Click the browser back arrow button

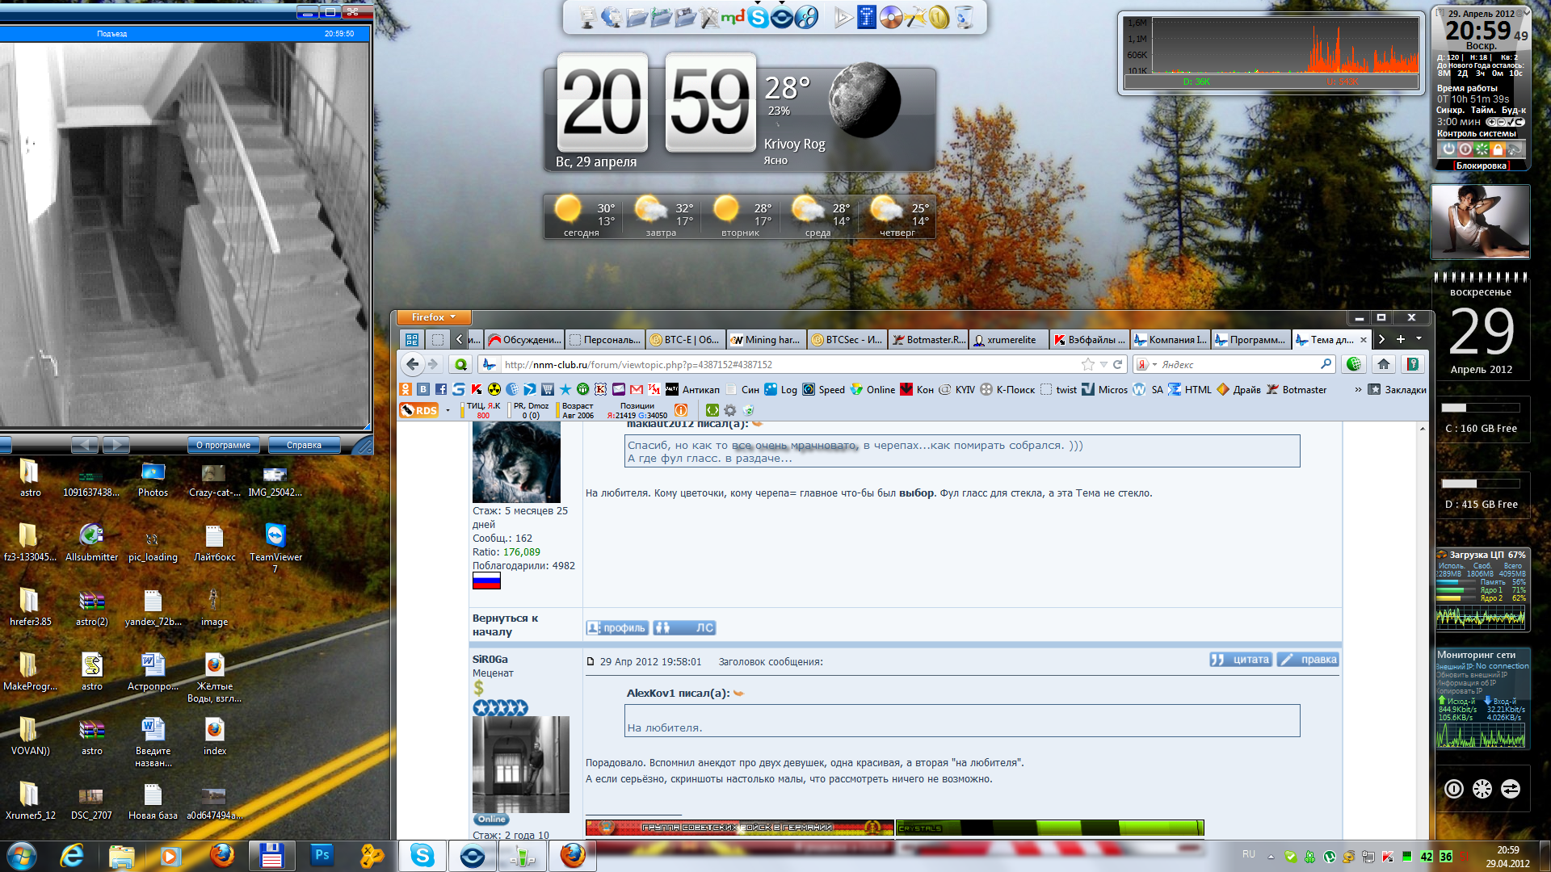pos(413,364)
